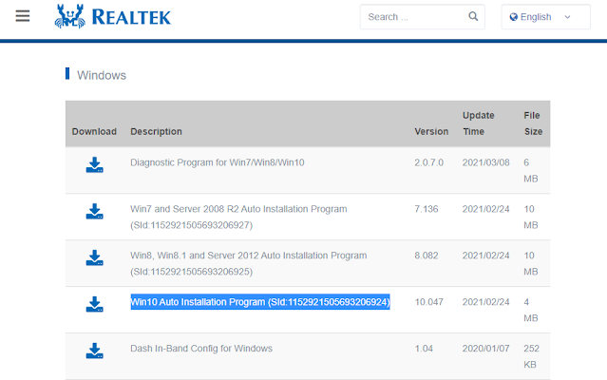Open the English language dropdown
The height and width of the screenshot is (380, 607).
coord(546,17)
